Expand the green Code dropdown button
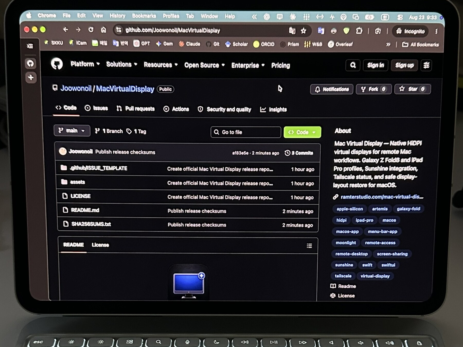 [302, 132]
